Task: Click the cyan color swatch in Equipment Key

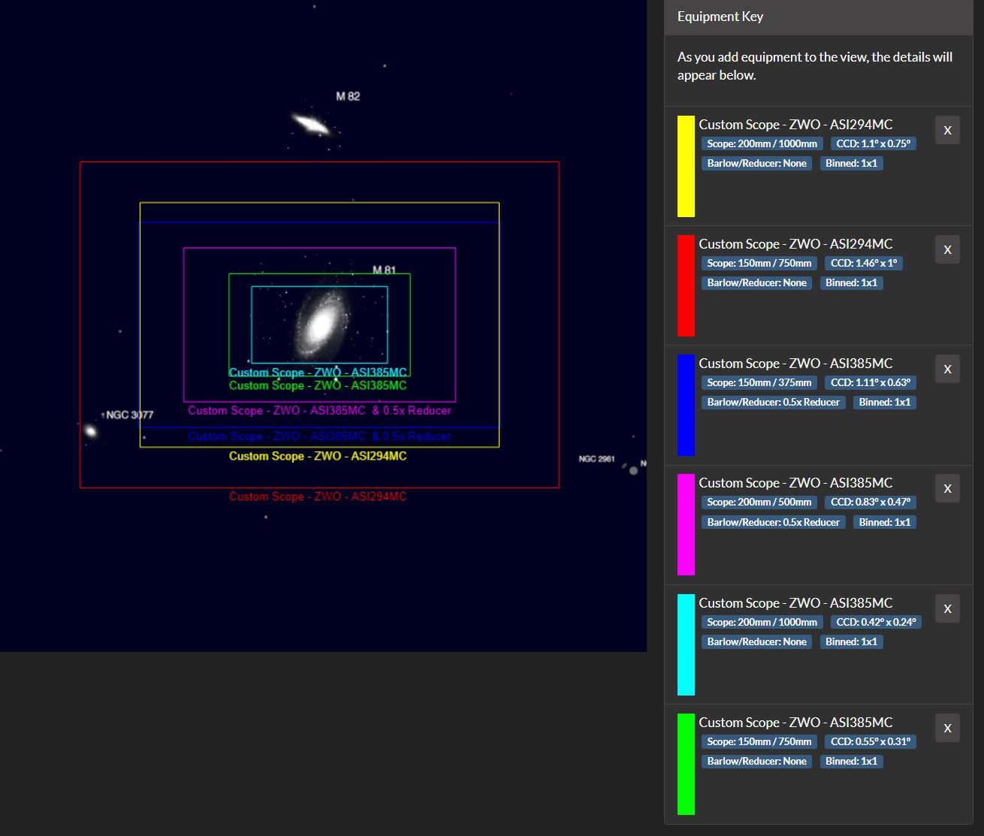Action: click(686, 644)
